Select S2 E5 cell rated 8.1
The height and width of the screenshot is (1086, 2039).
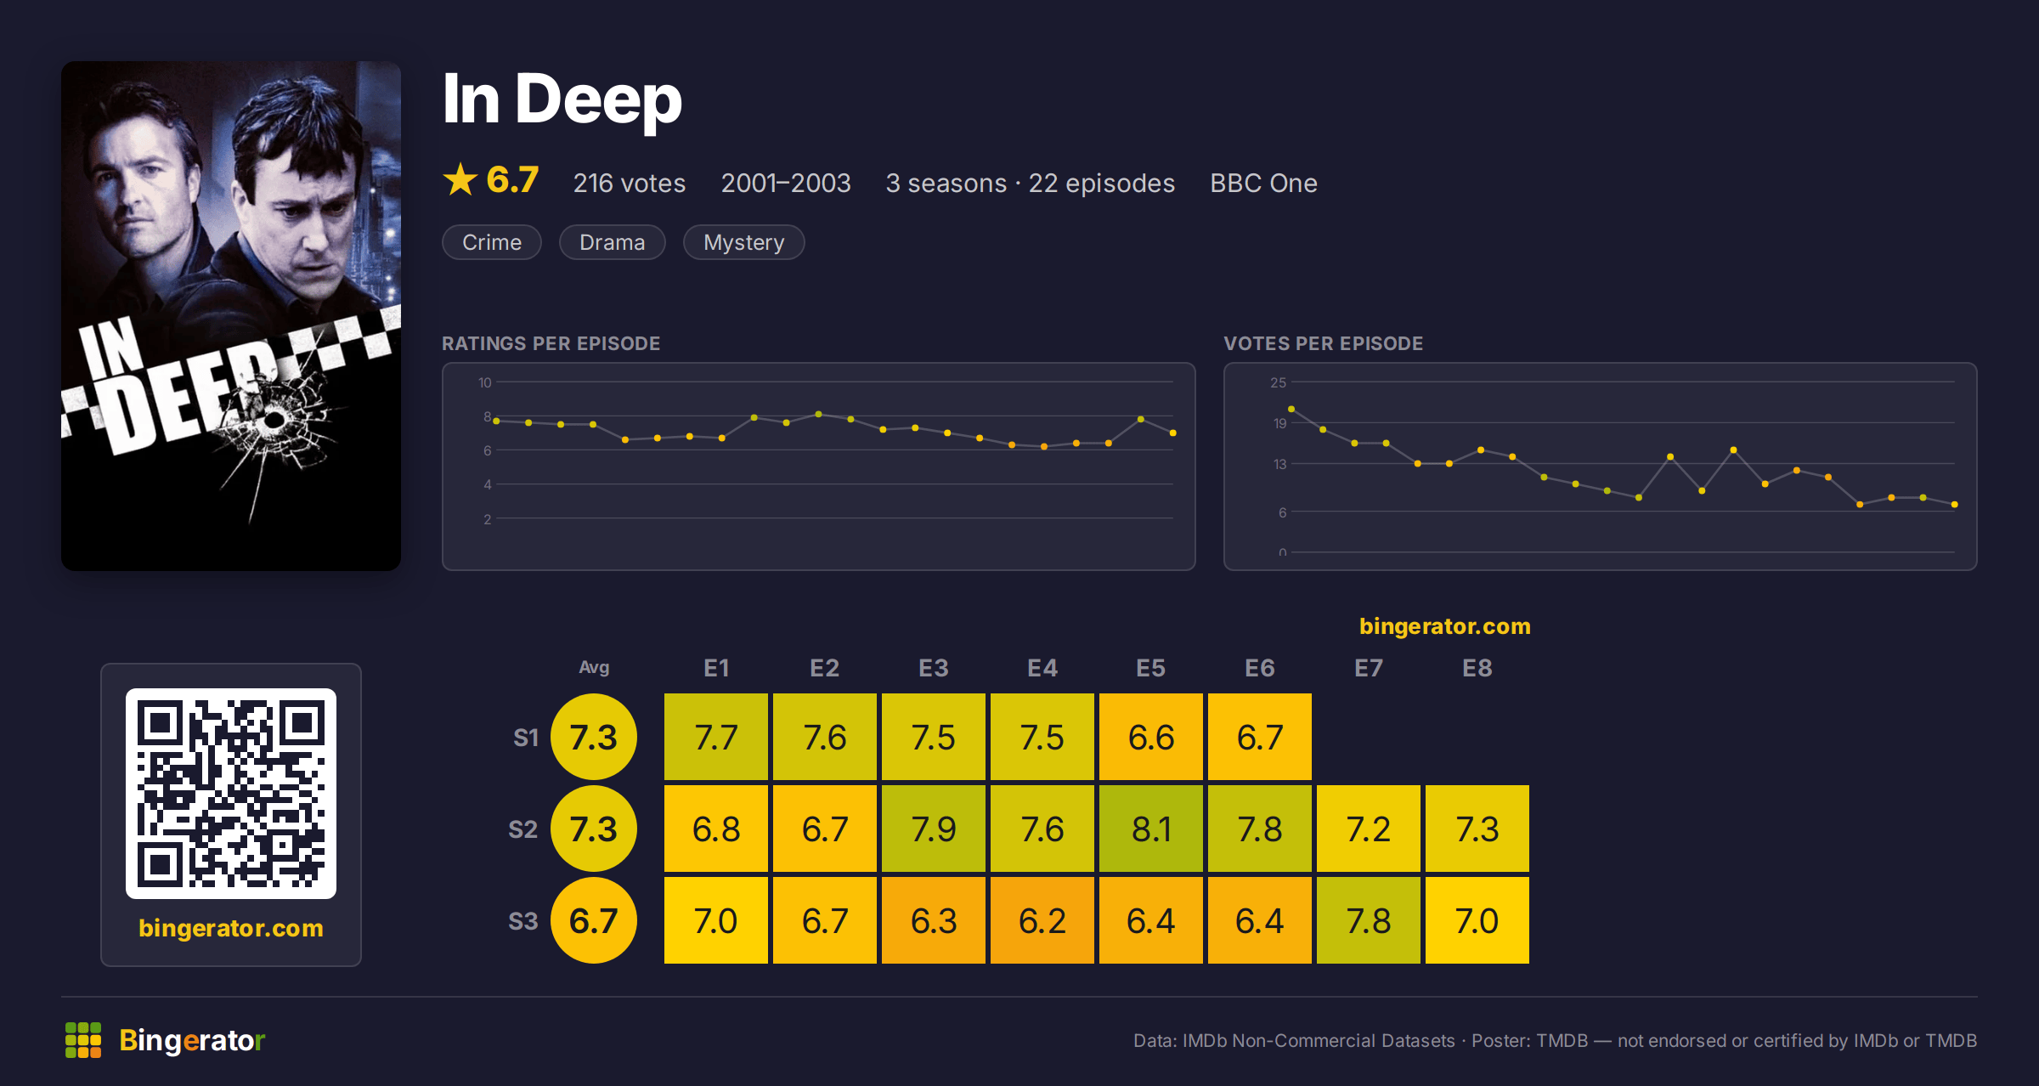click(x=1151, y=829)
